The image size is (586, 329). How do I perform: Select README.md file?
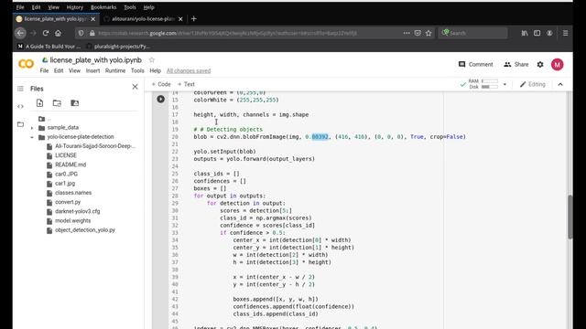[x=71, y=164]
